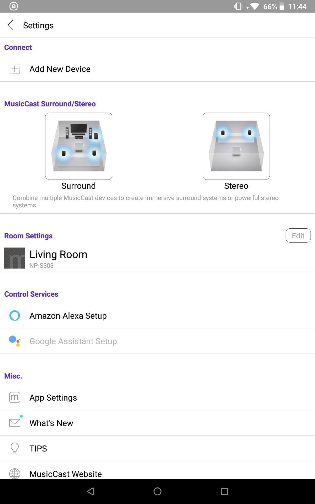Tap the Google Assistant colored dots icon
This screenshot has height=504, width=315.
tap(15, 341)
